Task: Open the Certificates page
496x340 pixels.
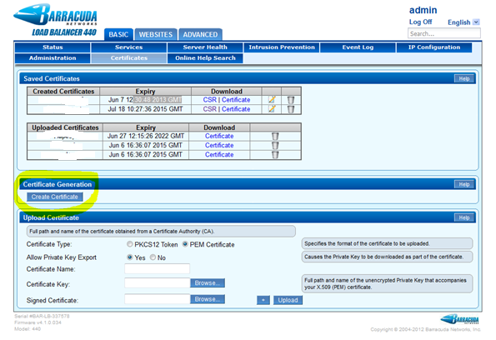Action: click(128, 58)
